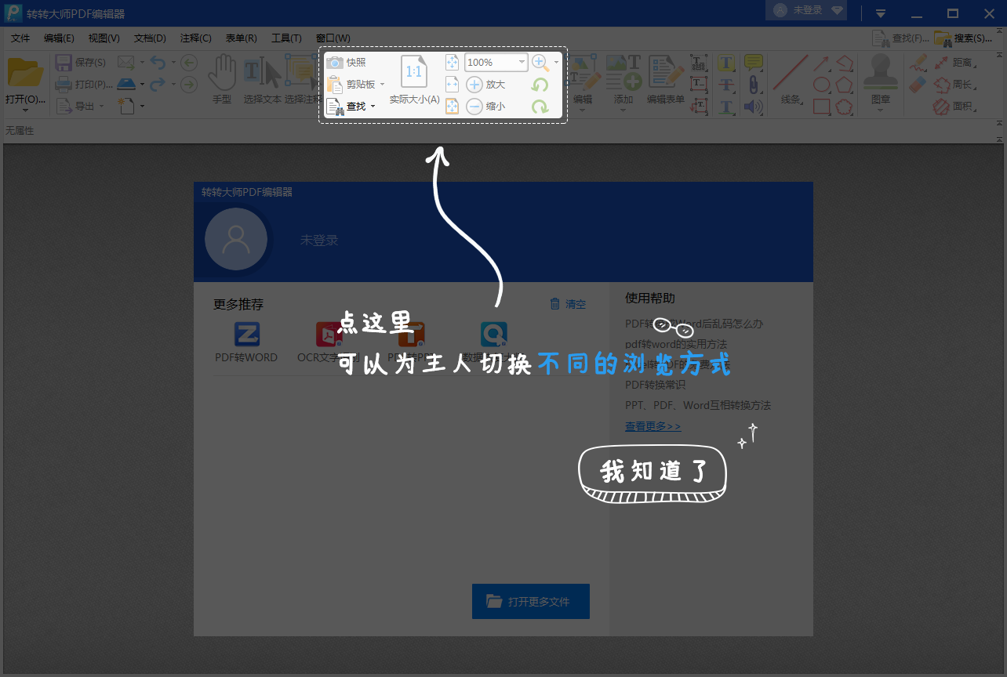
Task: Open the title bar dropdown triangle menu
Action: coord(881,13)
